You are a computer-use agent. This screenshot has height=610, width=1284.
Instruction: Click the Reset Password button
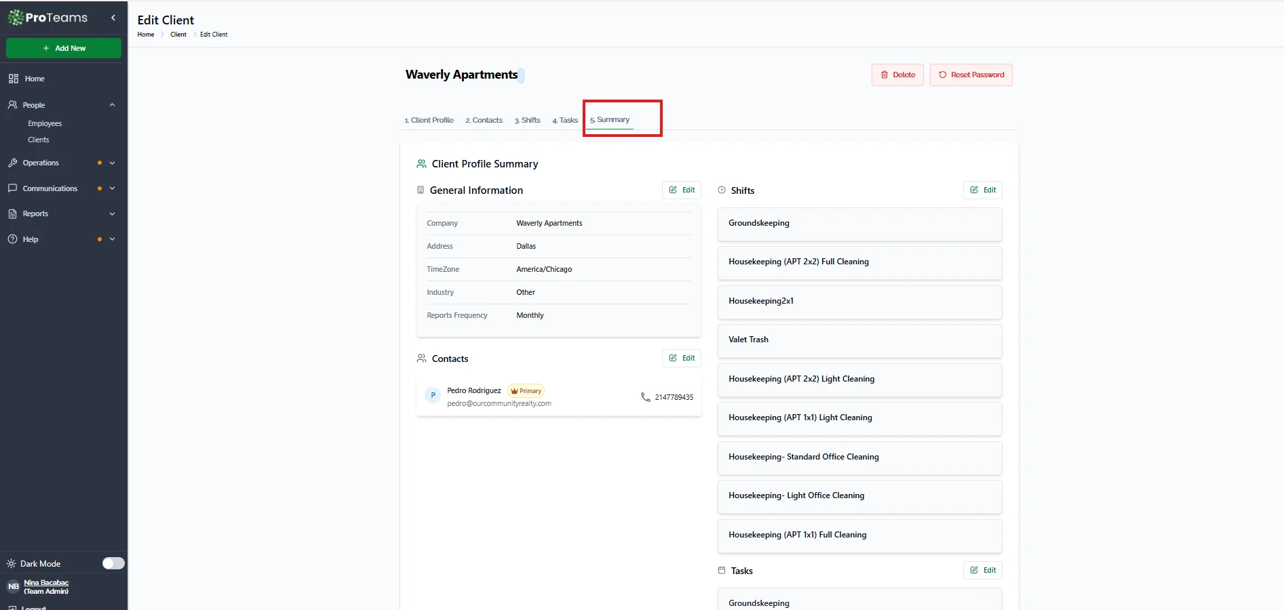(971, 75)
